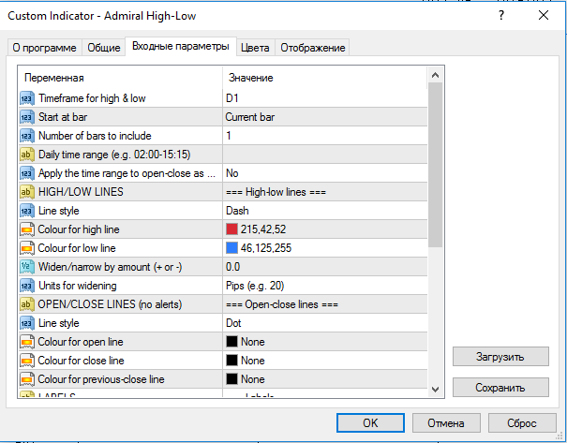Confirm settings with the OK button

tap(370, 423)
